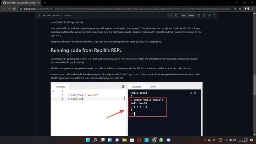Open the Windows Start menu
Viewport: 256px width, 144px height.
click(88, 140)
